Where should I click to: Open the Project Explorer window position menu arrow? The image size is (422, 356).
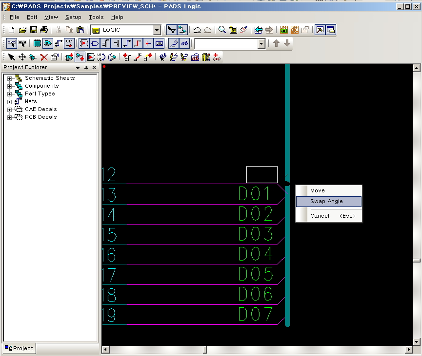coord(78,68)
